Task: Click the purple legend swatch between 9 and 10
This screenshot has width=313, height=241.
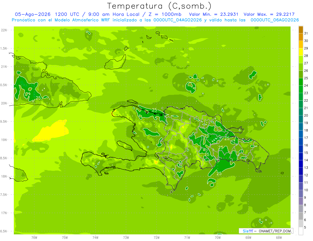Action: (x=301, y=194)
